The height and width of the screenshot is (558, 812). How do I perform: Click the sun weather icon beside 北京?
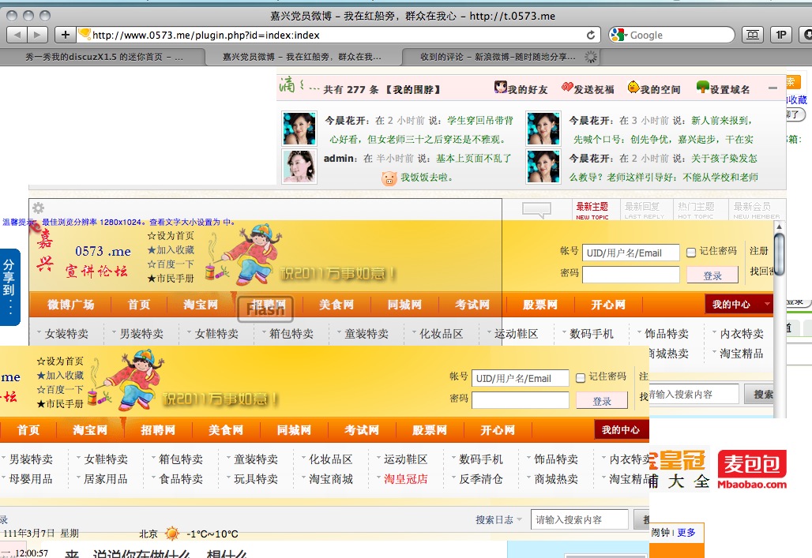[172, 534]
